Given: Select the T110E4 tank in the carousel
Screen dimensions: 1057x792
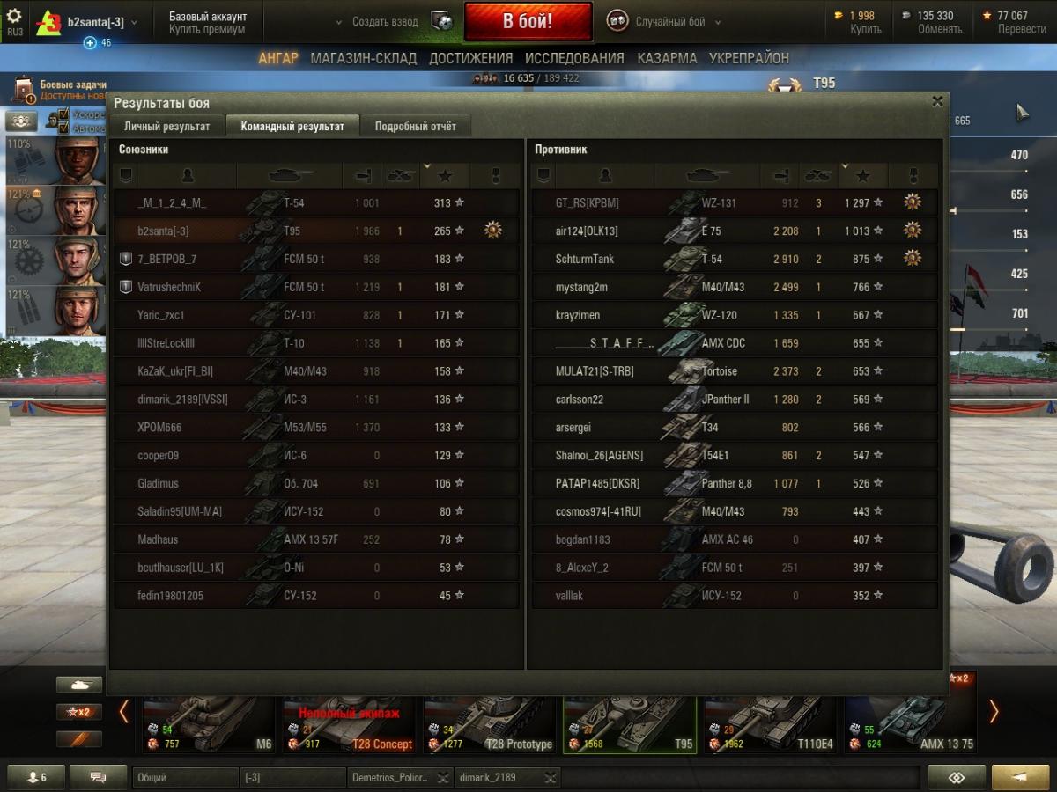Looking at the screenshot, I should [772, 722].
